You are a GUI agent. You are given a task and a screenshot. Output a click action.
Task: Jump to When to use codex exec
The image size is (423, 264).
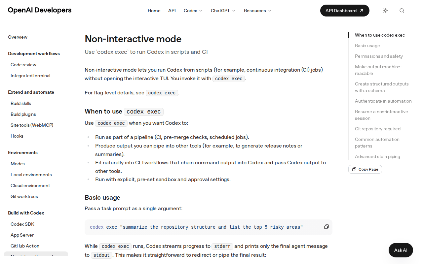380,35
